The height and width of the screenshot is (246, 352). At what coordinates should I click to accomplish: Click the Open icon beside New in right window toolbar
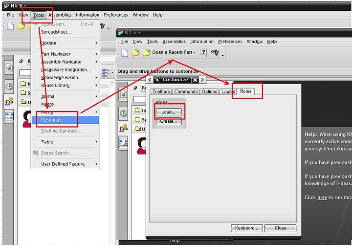tap(135, 52)
